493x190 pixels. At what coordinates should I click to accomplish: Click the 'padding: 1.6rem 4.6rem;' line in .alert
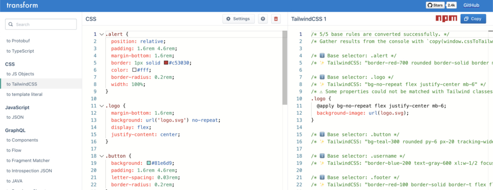point(144,49)
